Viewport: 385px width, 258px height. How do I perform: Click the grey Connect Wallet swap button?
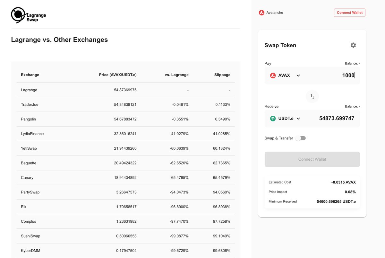tap(312, 159)
